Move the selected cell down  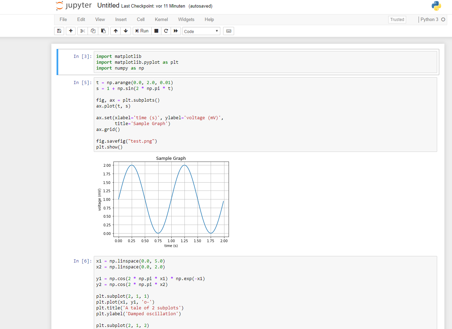click(x=126, y=31)
